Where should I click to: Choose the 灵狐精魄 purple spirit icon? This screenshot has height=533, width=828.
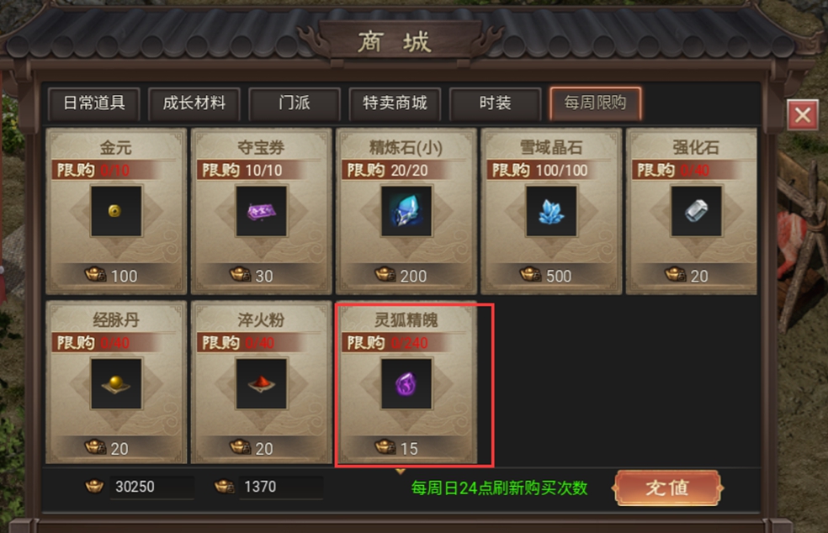(406, 383)
